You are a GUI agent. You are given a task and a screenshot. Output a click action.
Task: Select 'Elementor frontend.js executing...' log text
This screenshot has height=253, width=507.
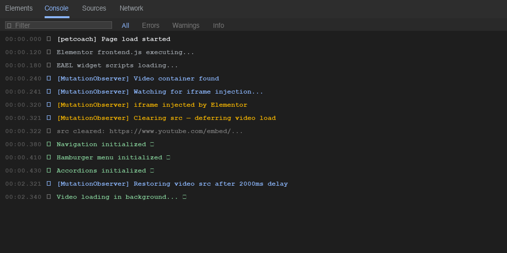[125, 52]
